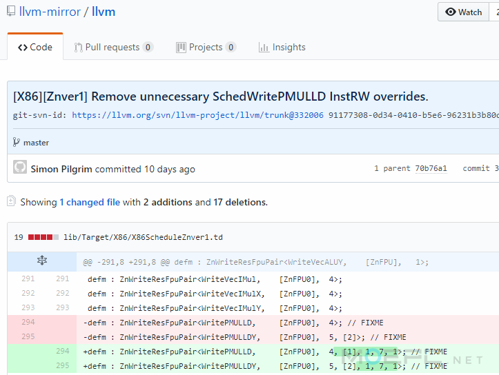Open the llvm-mirror owner link
Image resolution: width=499 pixels, height=375 pixels.
click(x=50, y=12)
